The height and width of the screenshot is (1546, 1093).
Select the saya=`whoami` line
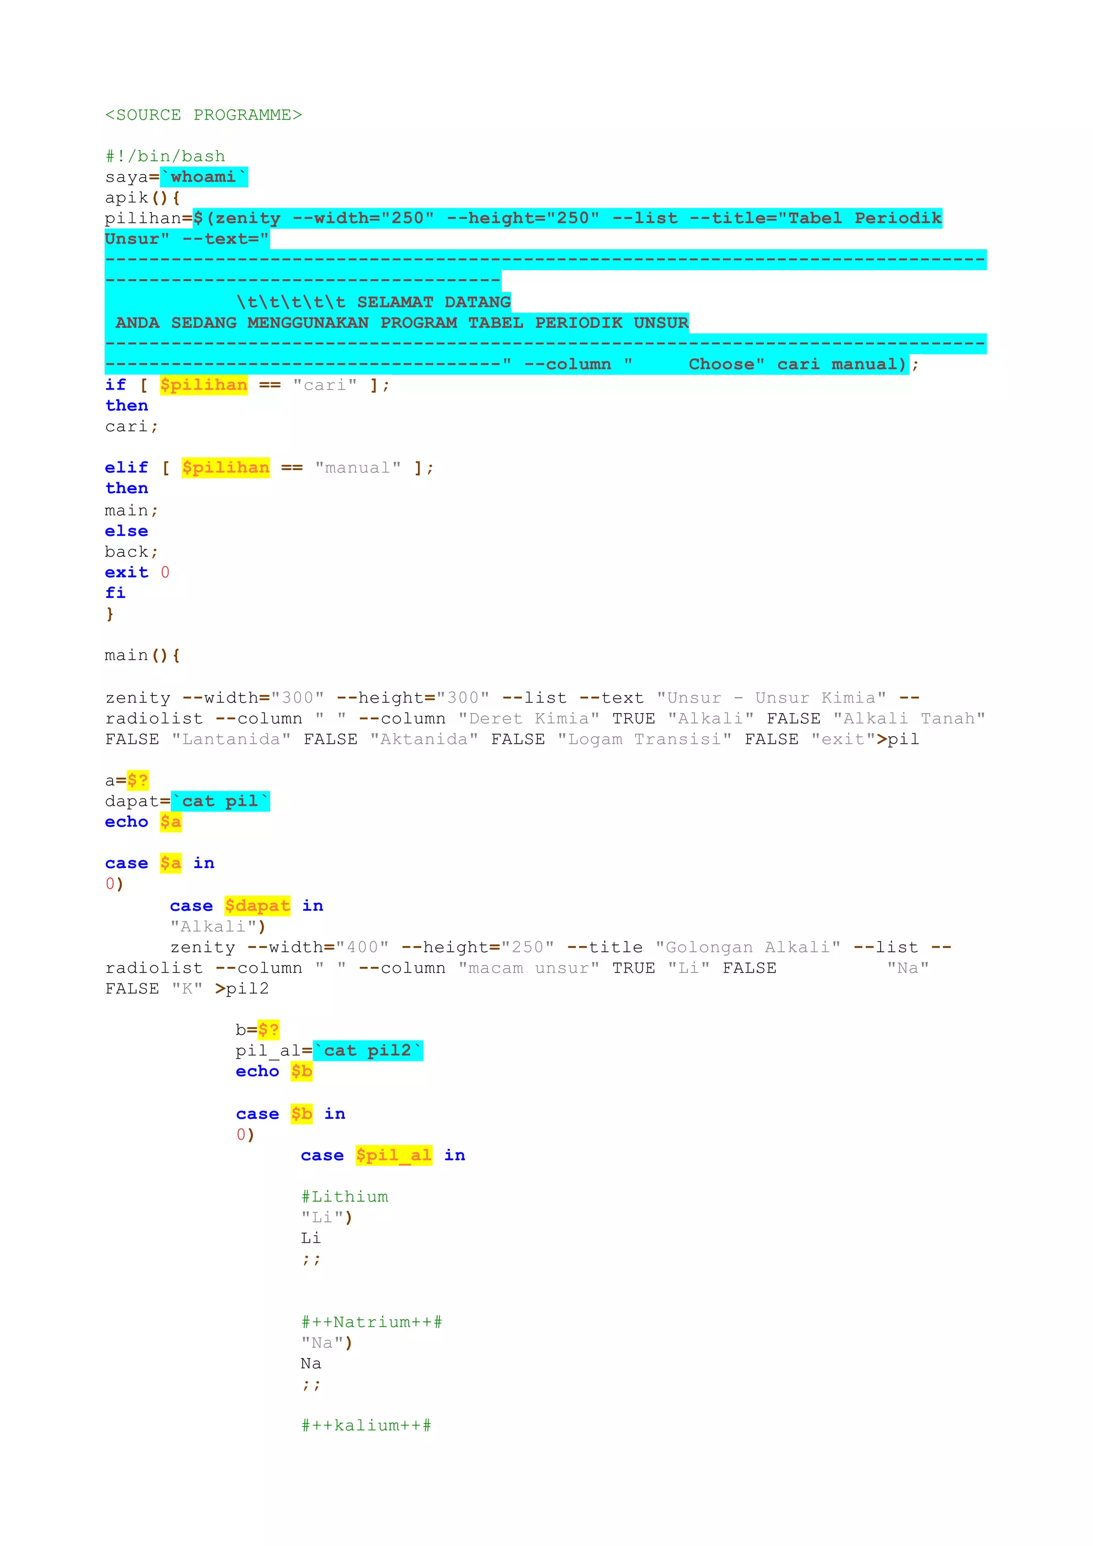tap(176, 177)
